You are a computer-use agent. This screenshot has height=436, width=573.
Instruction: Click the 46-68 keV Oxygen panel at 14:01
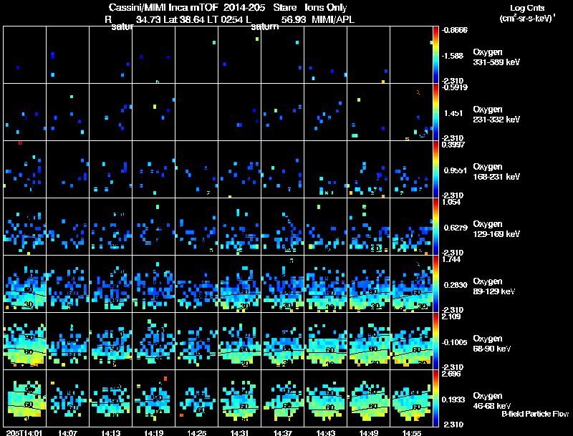25,398
